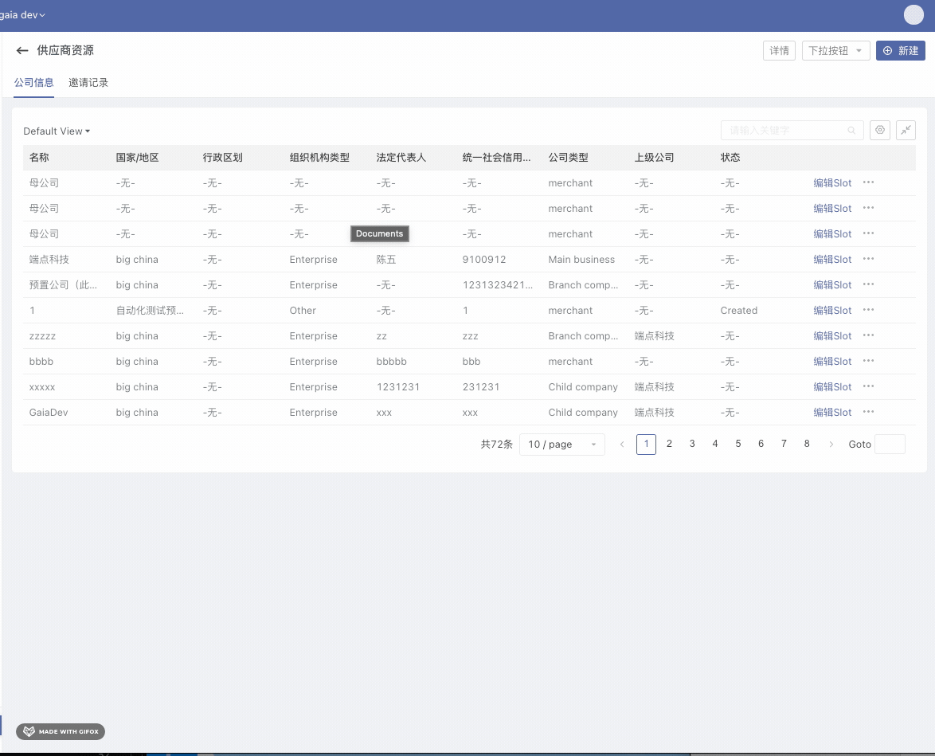This screenshot has height=756, width=935.
Task: Go to page 5
Action: (x=737, y=444)
